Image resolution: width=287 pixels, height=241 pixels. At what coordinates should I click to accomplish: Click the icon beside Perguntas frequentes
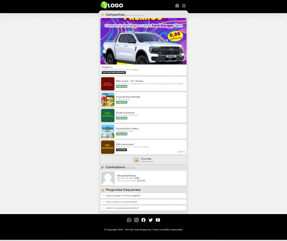[102, 190]
